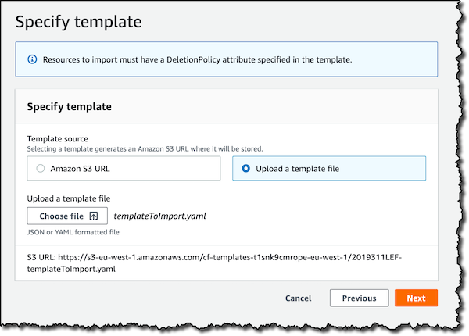Click the upload arrow icon on Choose file
This screenshot has width=469, height=336.
click(94, 216)
